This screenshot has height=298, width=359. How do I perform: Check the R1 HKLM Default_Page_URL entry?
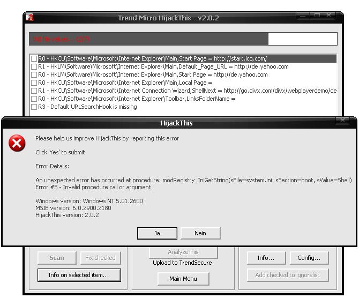34,66
